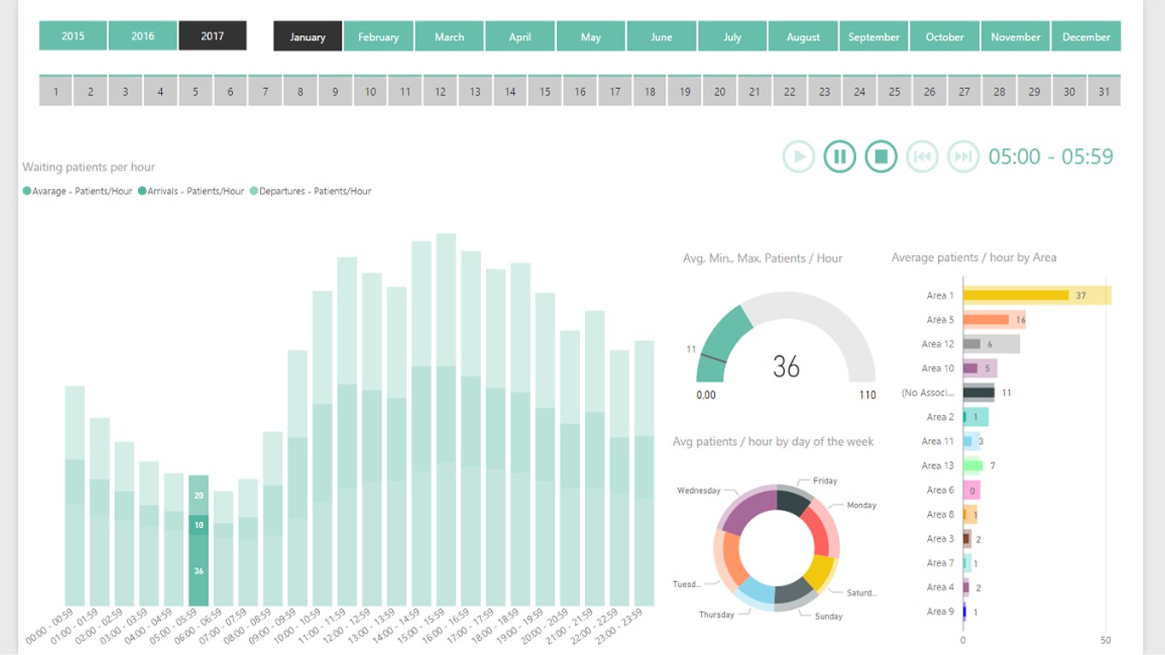
Task: Select August month
Action: coord(803,37)
